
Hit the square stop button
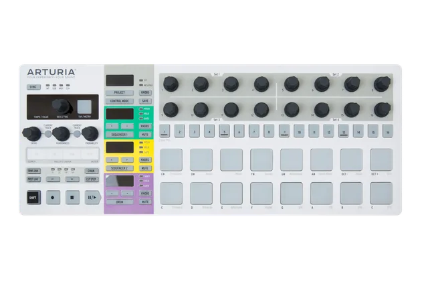point(72,198)
